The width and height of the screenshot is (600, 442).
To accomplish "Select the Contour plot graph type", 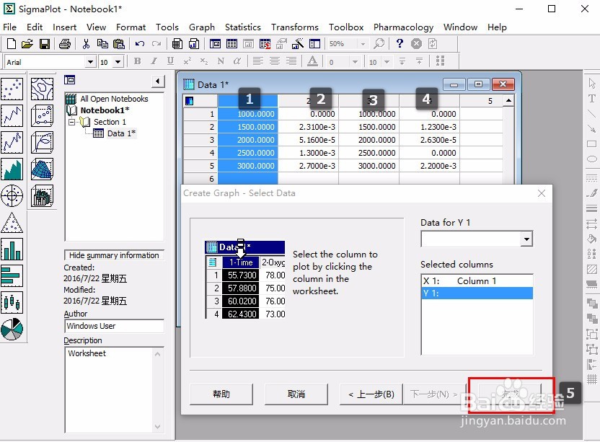I will coord(42,89).
